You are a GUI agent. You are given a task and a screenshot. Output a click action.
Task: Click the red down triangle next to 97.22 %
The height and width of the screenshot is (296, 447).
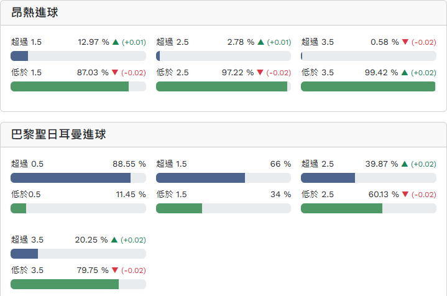point(260,73)
